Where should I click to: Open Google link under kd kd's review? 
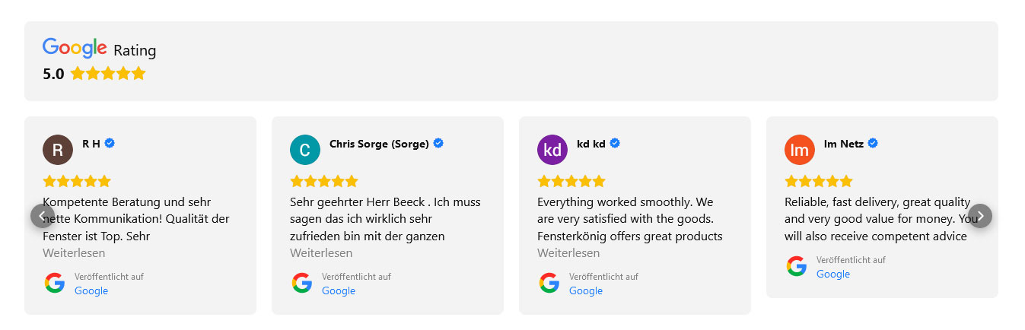pyautogui.click(x=586, y=290)
